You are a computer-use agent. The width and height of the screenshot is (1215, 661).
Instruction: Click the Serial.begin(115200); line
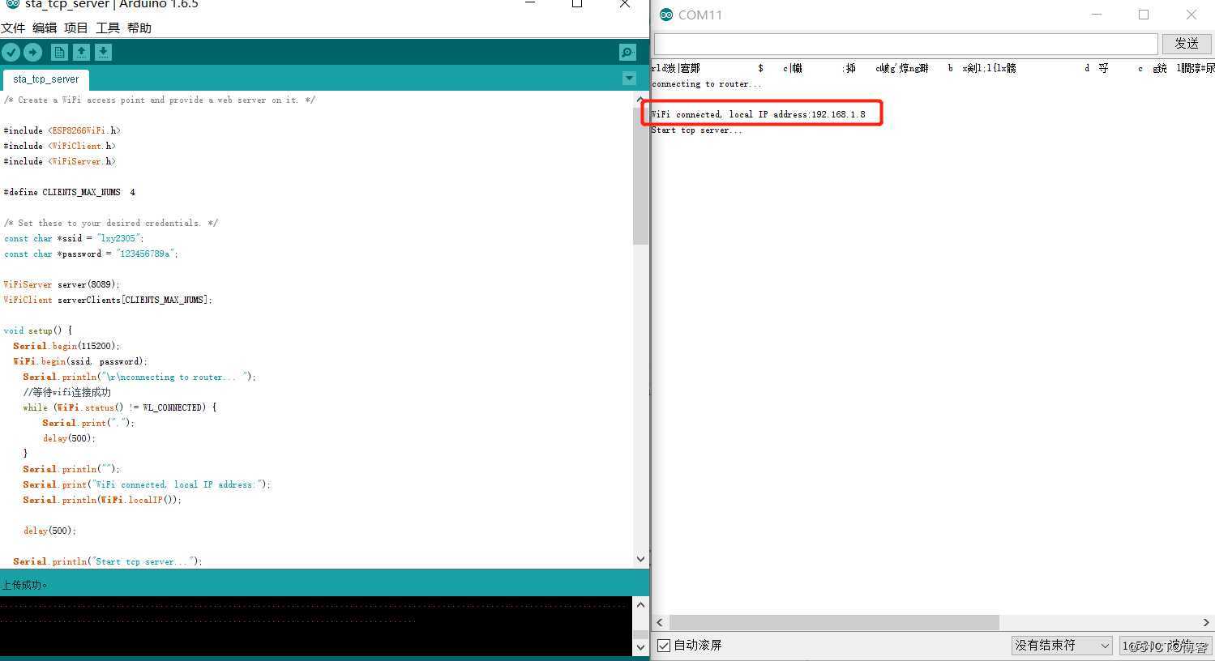click(x=66, y=346)
